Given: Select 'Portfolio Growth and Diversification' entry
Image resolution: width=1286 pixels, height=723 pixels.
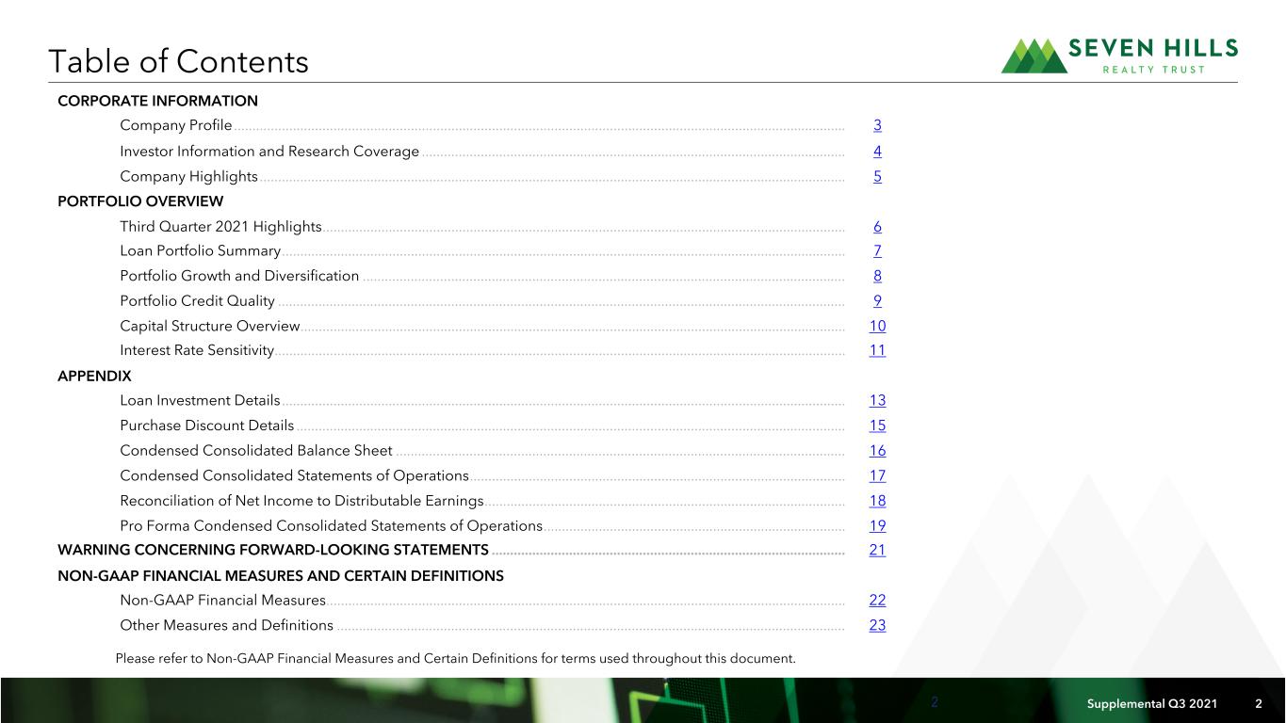Looking at the screenshot, I should tap(239, 276).
